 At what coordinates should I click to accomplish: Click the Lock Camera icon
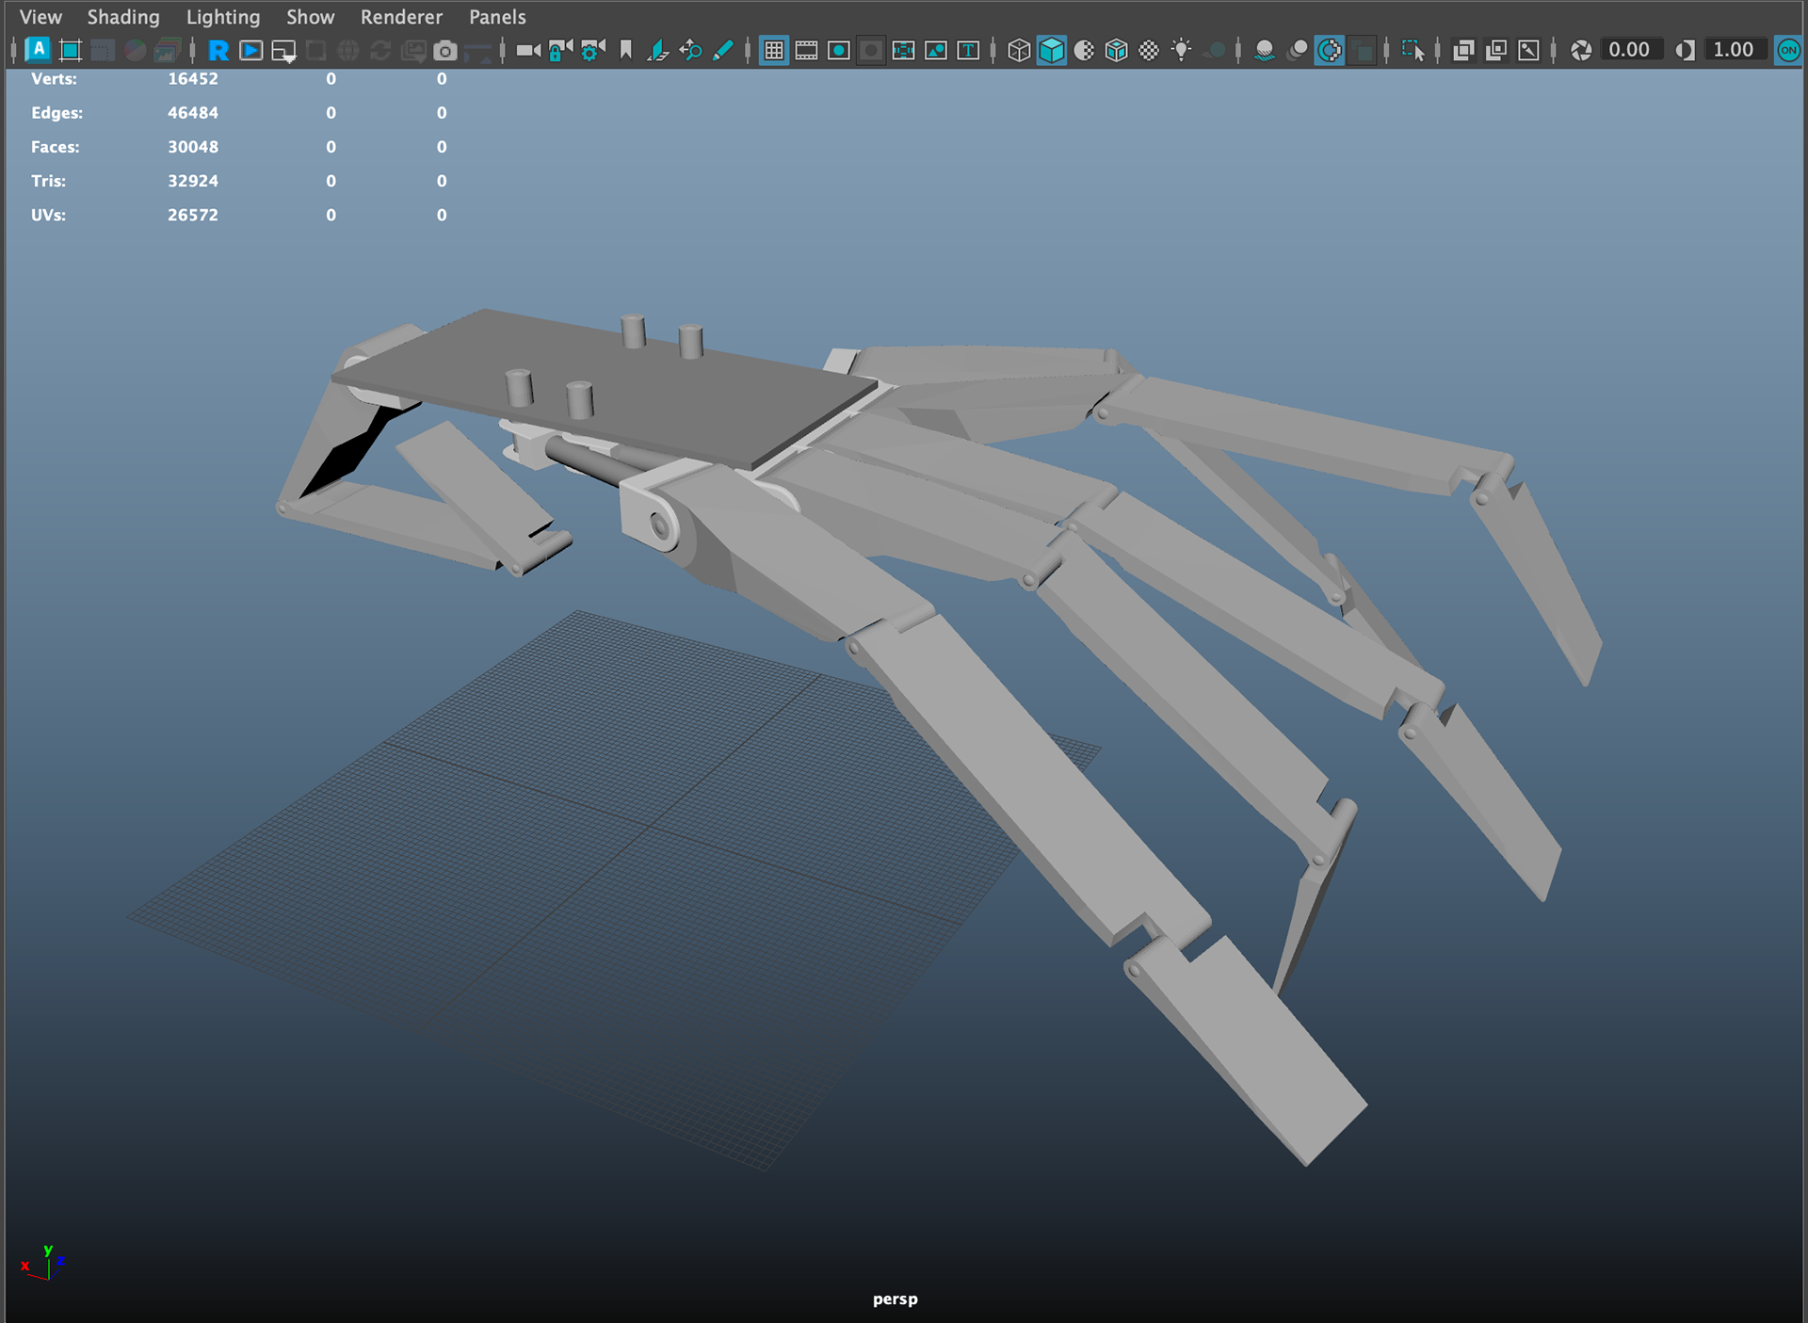560,50
